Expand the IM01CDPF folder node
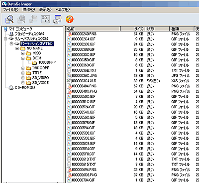 (x=23, y=68)
